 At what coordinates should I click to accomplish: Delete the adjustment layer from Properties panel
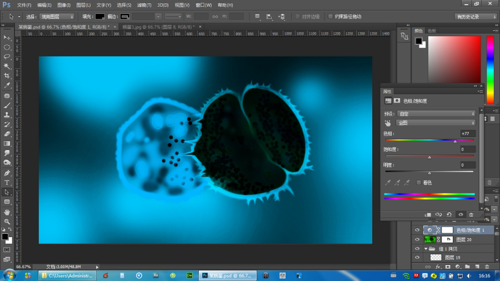pos(471,214)
